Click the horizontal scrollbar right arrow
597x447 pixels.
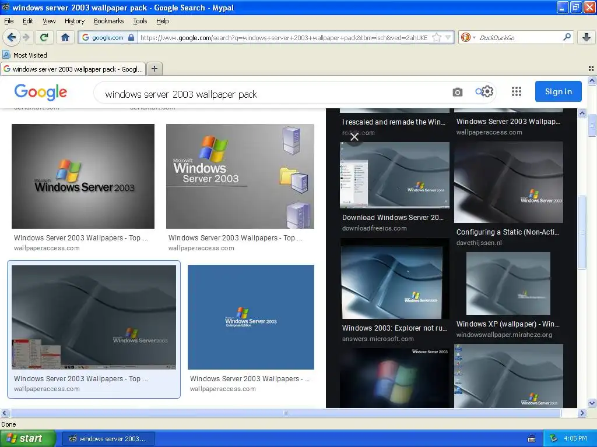click(x=582, y=413)
